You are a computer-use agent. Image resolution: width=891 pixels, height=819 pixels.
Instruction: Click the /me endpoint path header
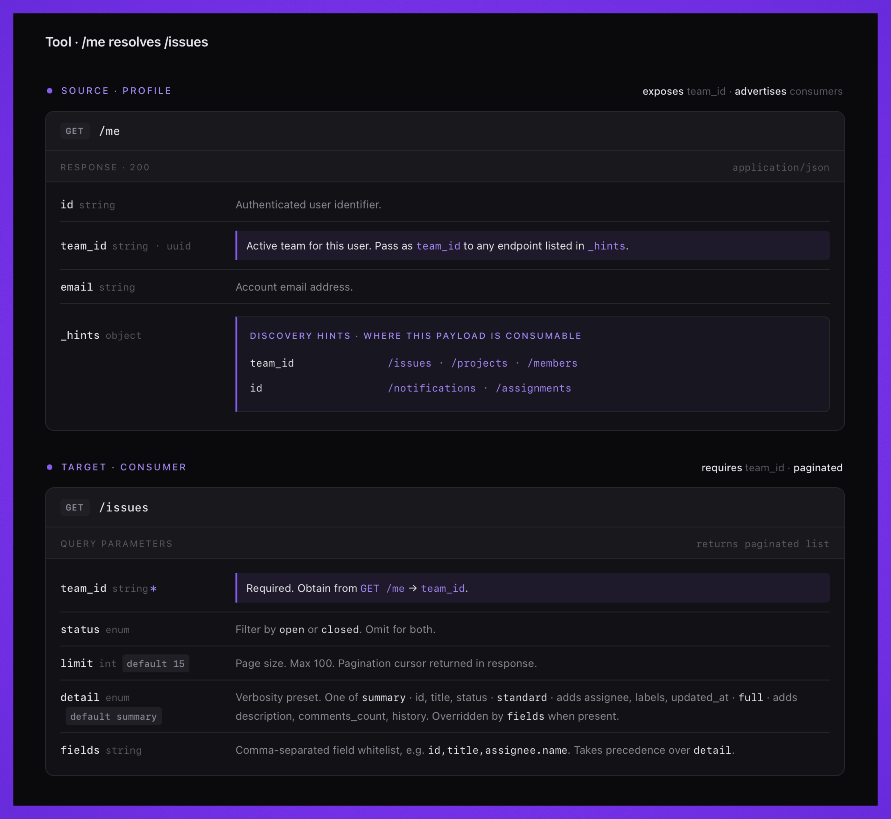point(109,131)
